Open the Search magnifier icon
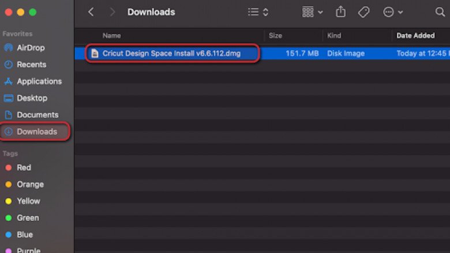The width and height of the screenshot is (450, 253). 440,12
